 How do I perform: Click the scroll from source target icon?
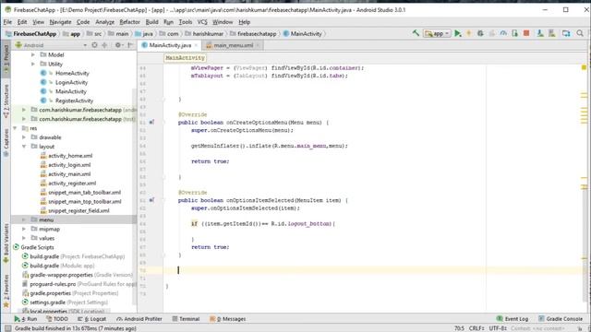click(94, 45)
